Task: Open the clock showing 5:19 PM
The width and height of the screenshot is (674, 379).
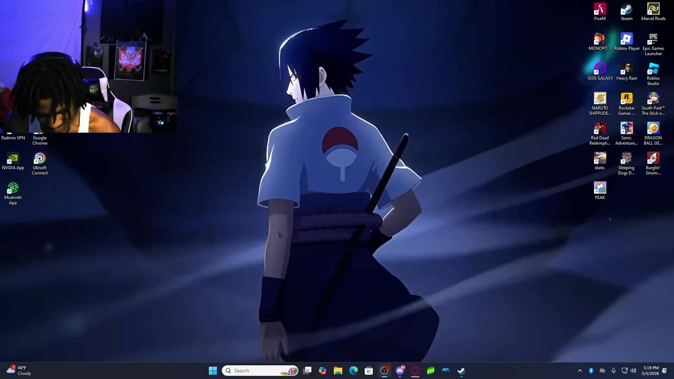Action: coord(651,371)
